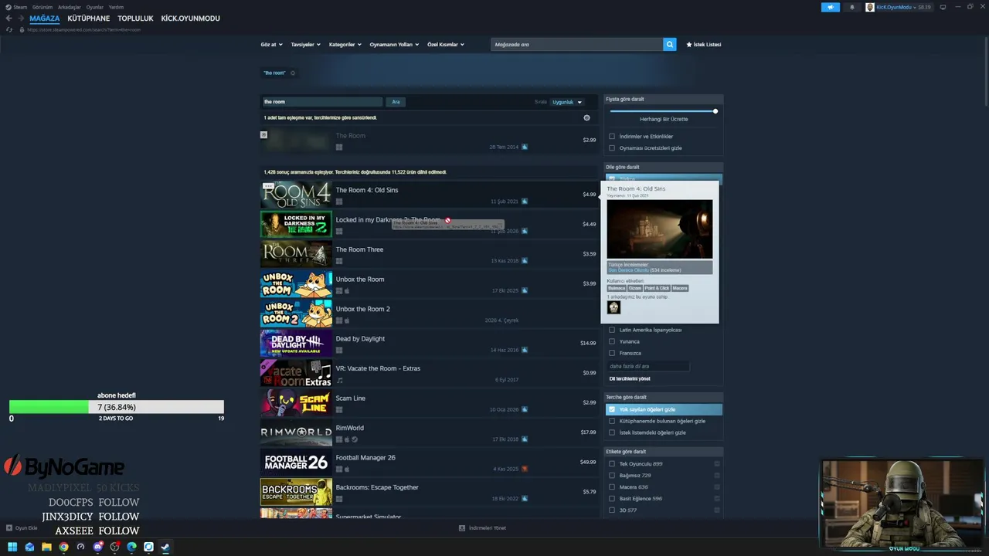Viewport: 989px width, 556px height.
Task: Uncheck Yok sayılan öğeleri gizle
Action: point(612,409)
